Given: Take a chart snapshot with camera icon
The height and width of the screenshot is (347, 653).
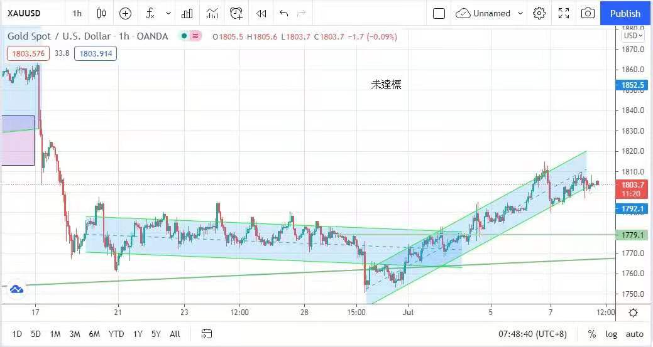Looking at the screenshot, I should [588, 13].
